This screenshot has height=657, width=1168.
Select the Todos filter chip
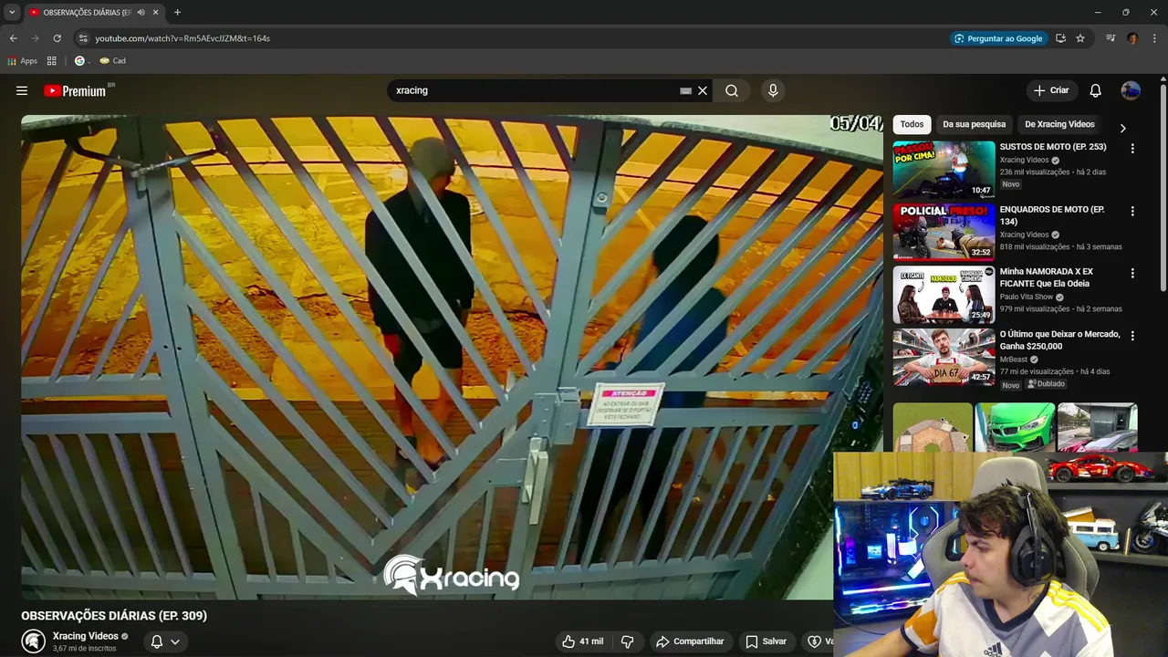912,124
